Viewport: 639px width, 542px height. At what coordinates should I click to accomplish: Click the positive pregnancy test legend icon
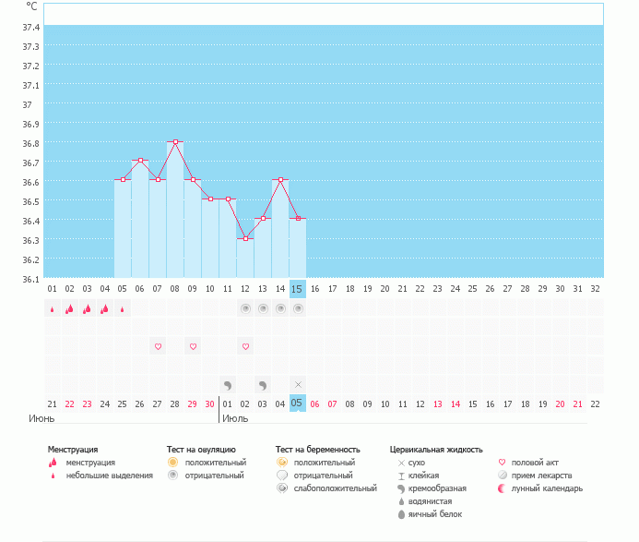[x=282, y=462]
